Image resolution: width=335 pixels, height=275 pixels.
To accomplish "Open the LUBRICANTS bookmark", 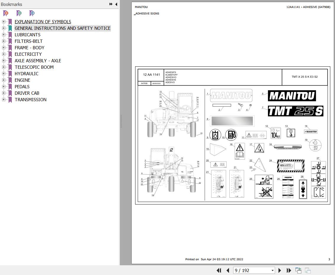I will [27, 35].
